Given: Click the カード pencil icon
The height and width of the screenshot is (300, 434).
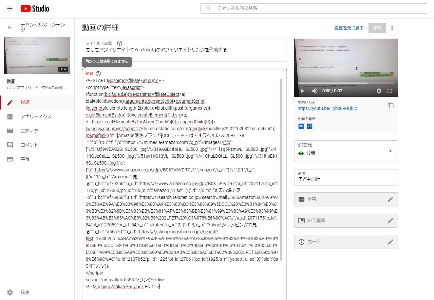Looking at the screenshot, I should (390, 242).
